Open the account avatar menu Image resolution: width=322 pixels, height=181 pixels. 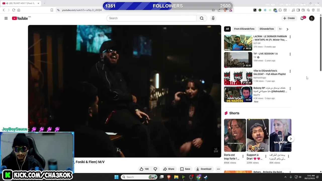click(x=312, y=18)
